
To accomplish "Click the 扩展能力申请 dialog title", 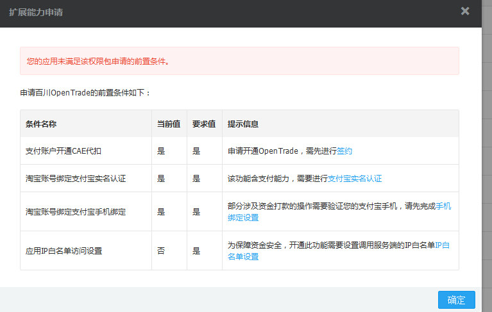I will coord(36,12).
